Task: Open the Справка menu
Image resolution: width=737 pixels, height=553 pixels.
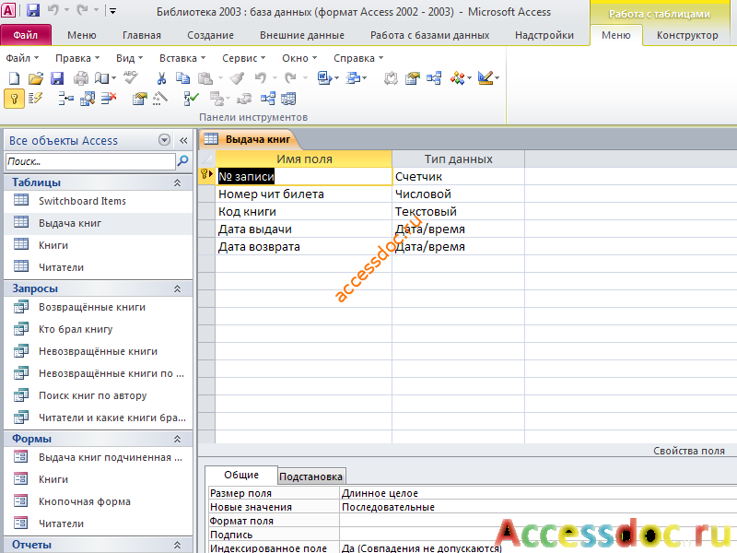Action: (x=358, y=58)
